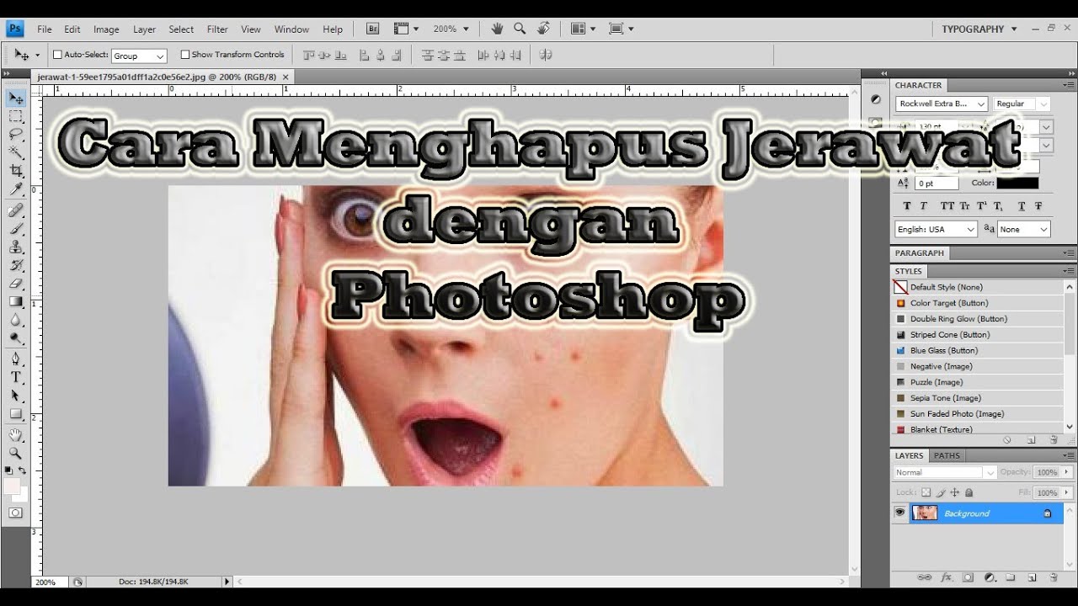Open the File menu
1078x606 pixels.
point(45,29)
